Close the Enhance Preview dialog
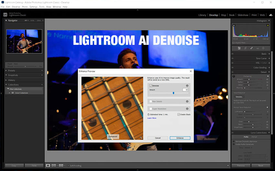275x171 pixels. point(191,71)
